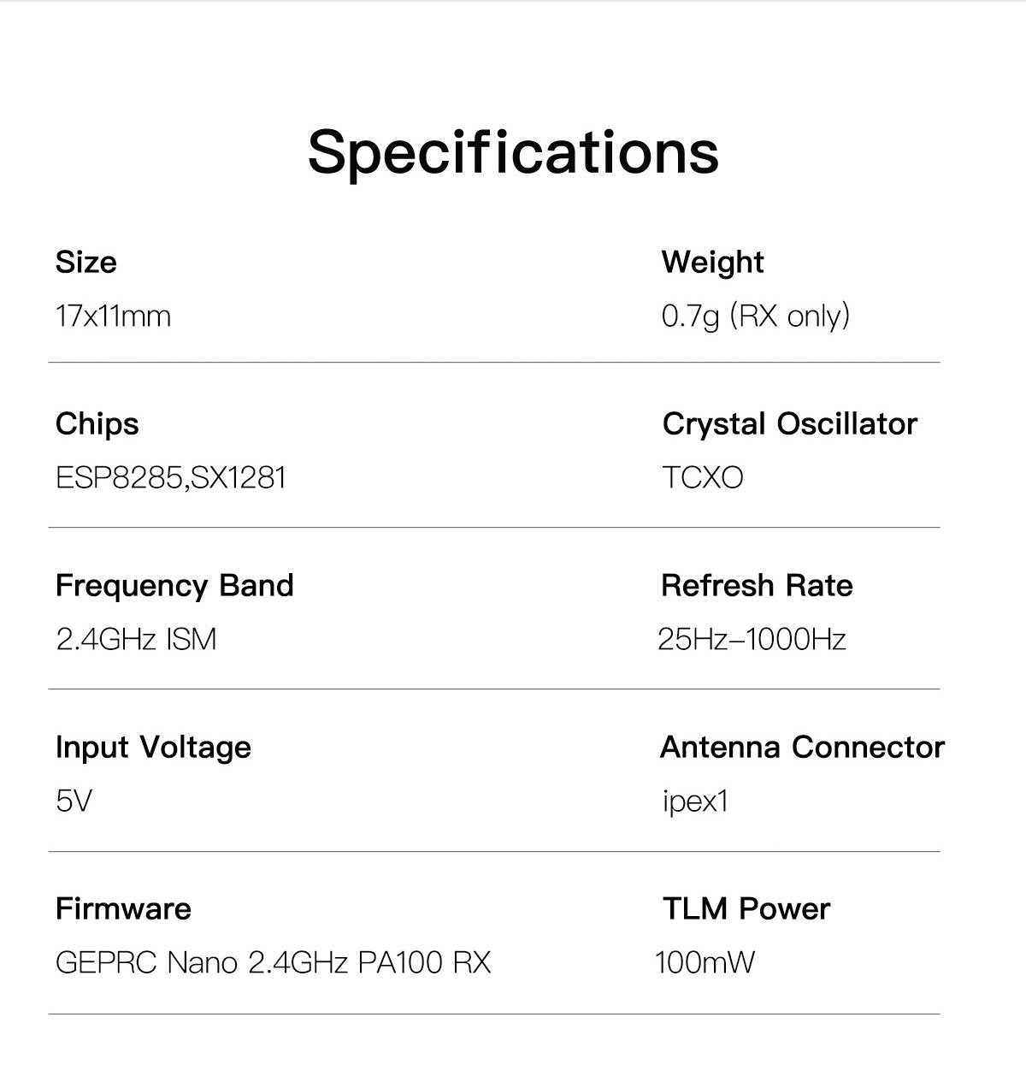Image resolution: width=1026 pixels, height=1088 pixels.
Task: Click the ipex1 connector value
Action: (x=695, y=801)
